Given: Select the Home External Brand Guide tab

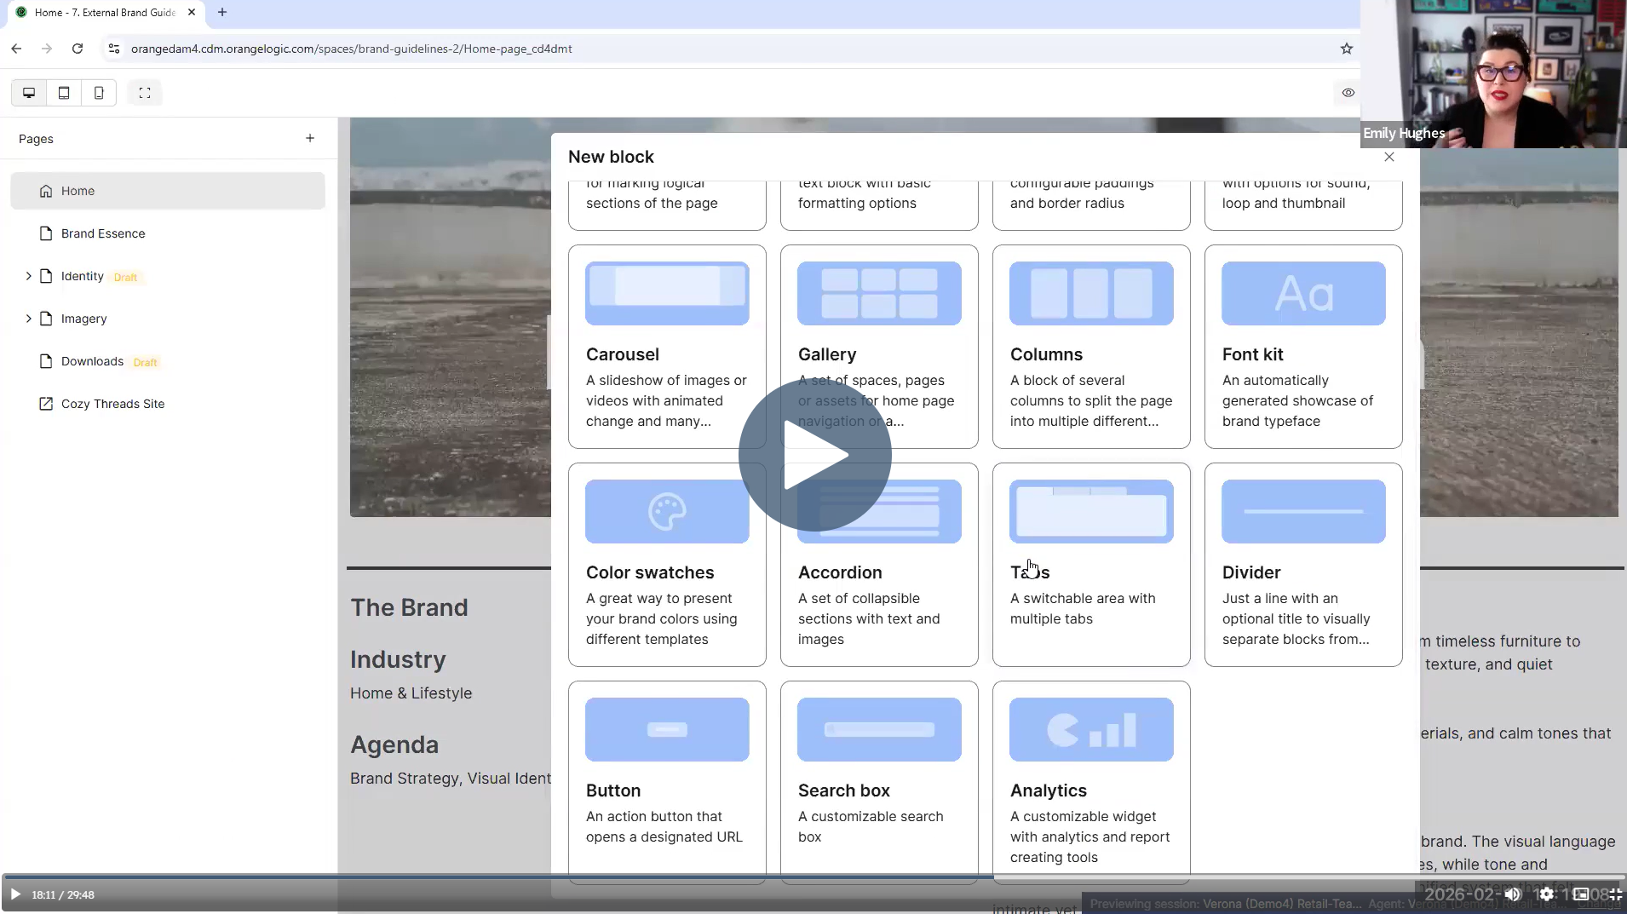Looking at the screenshot, I should 105,13.
